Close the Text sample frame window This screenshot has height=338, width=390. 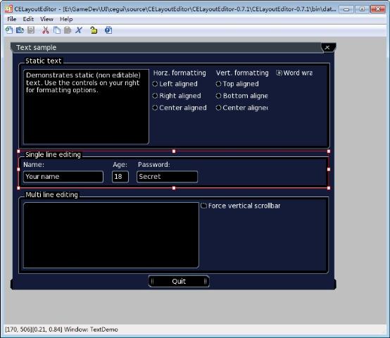point(327,47)
